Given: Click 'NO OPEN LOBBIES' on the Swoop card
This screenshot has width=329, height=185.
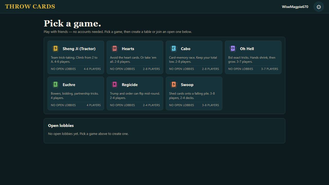Looking at the screenshot, I should (181, 105).
